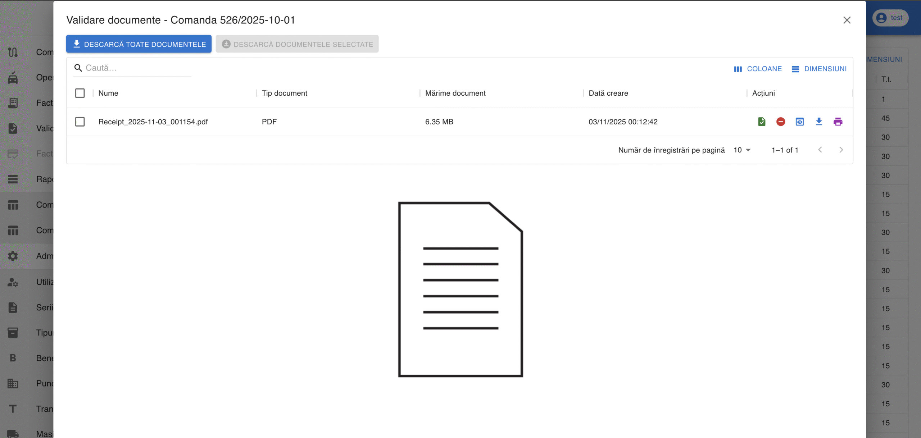Open the DIMENSIUNI density menu
This screenshot has height=438, width=921.
819,69
